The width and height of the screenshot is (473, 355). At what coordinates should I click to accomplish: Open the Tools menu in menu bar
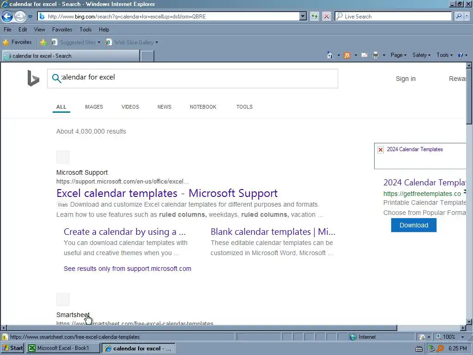[x=85, y=30]
